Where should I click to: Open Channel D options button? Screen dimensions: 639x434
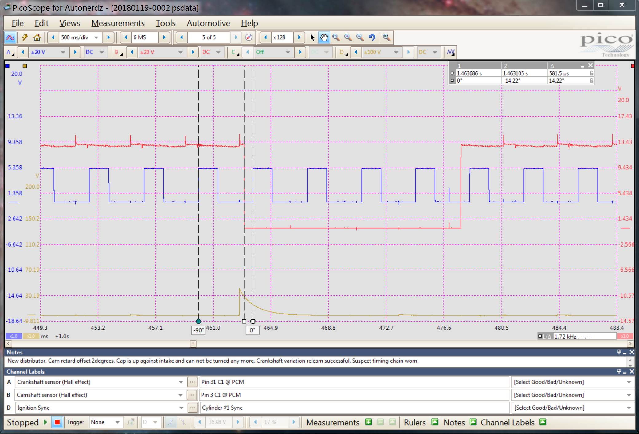pyautogui.click(x=343, y=52)
